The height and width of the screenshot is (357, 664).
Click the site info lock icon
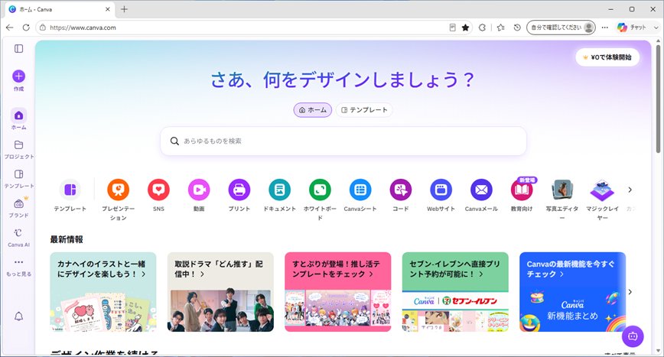[42, 28]
